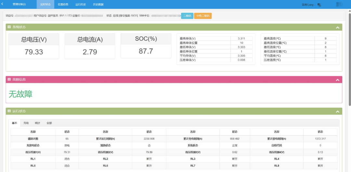Click the RL8 row label

pos(277,166)
